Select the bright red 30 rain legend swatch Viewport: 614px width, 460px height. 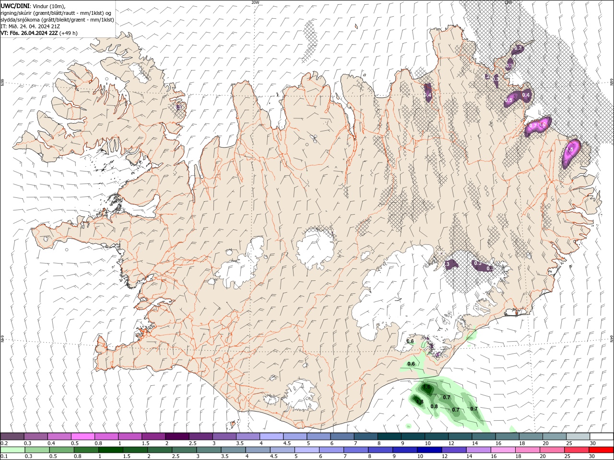pos(601,450)
